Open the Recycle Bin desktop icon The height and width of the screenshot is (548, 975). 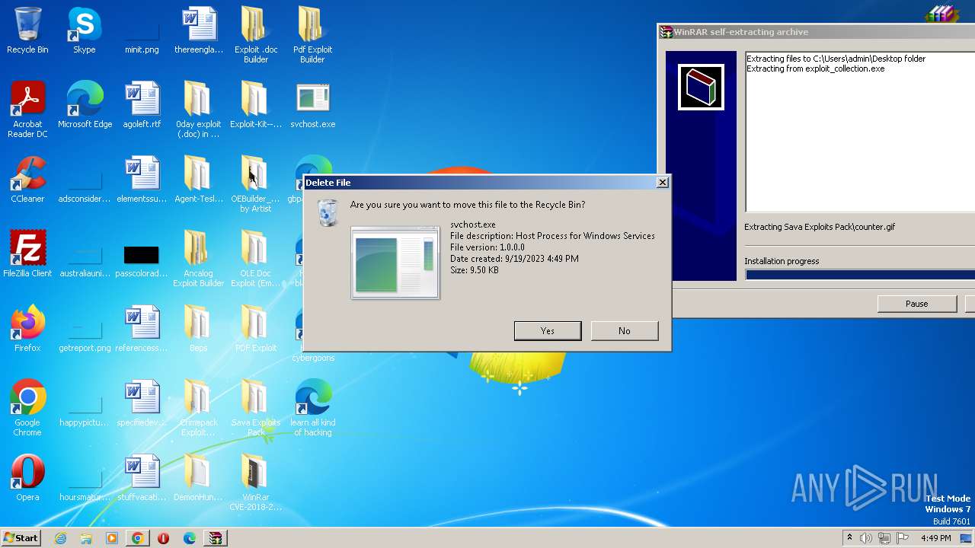click(x=27, y=30)
